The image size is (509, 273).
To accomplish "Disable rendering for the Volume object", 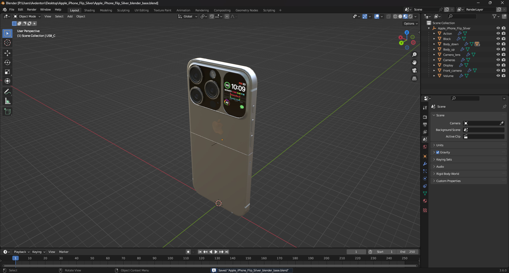I will click(x=503, y=76).
